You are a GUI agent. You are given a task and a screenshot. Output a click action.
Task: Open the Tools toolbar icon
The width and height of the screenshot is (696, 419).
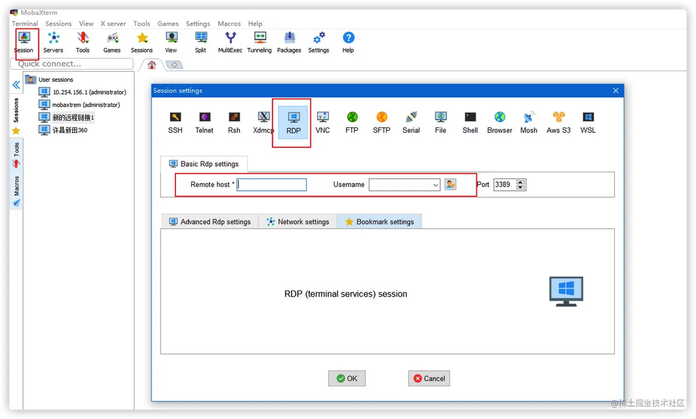[x=83, y=42]
